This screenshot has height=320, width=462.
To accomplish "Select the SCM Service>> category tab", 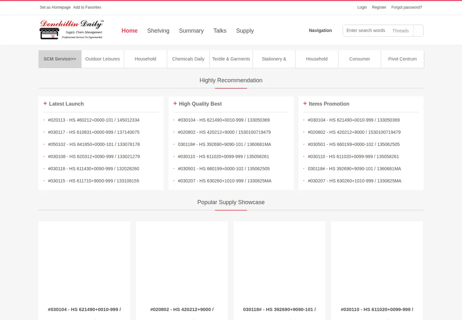I will tap(60, 59).
